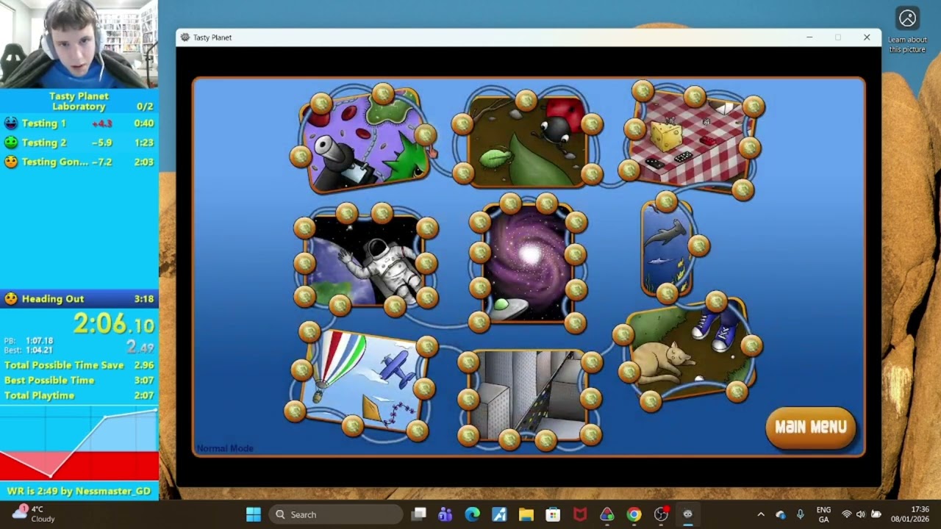
Task: Click the Total Playtime row
Action: click(x=79, y=395)
